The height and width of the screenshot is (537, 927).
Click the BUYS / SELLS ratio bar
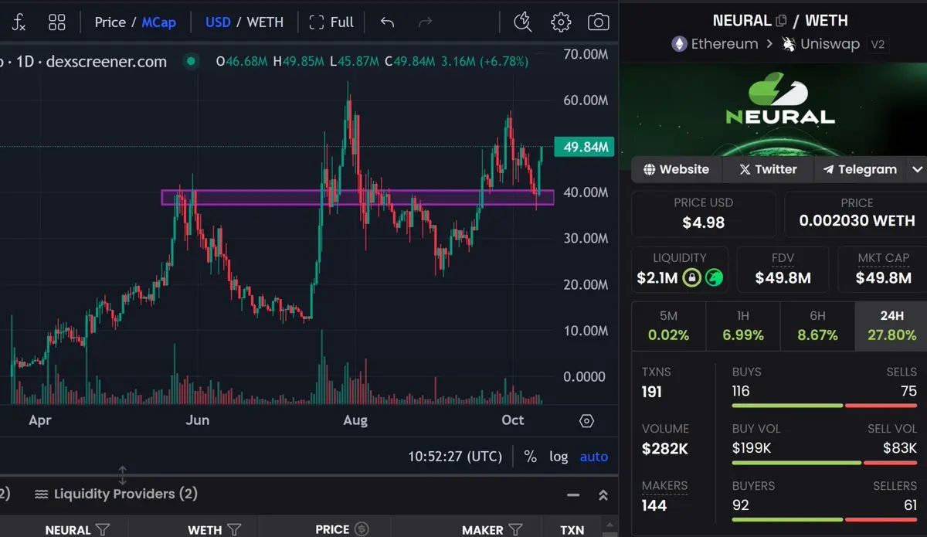point(824,406)
